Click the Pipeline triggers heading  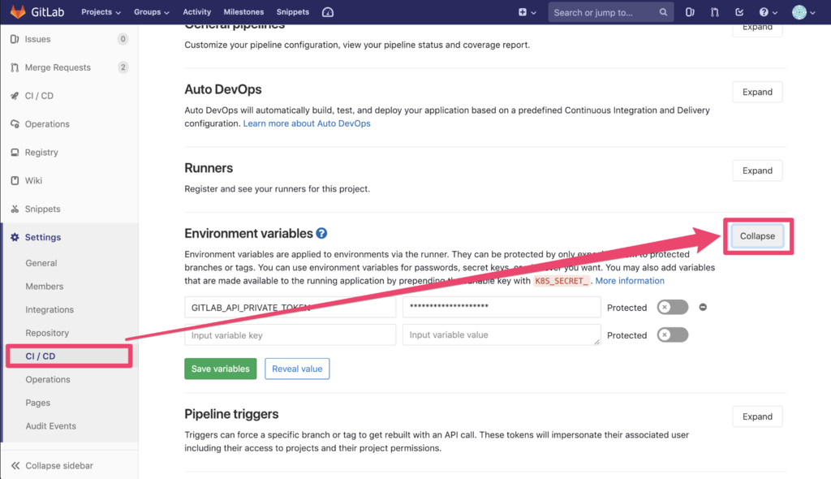231,414
